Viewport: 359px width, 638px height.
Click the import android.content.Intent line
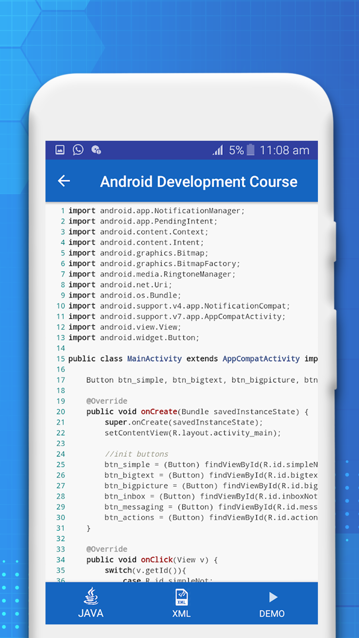136,242
